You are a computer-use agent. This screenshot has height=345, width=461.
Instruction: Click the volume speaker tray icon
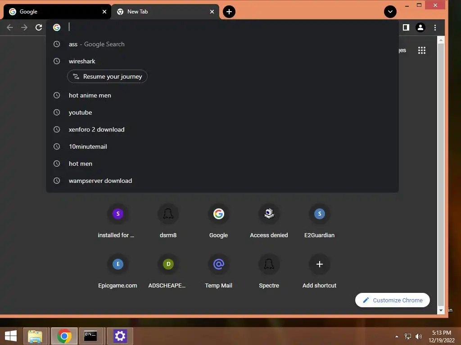pos(419,336)
